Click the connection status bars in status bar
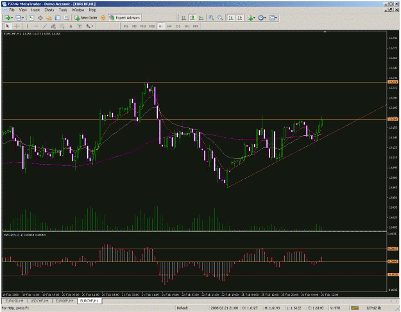 coord(354,308)
